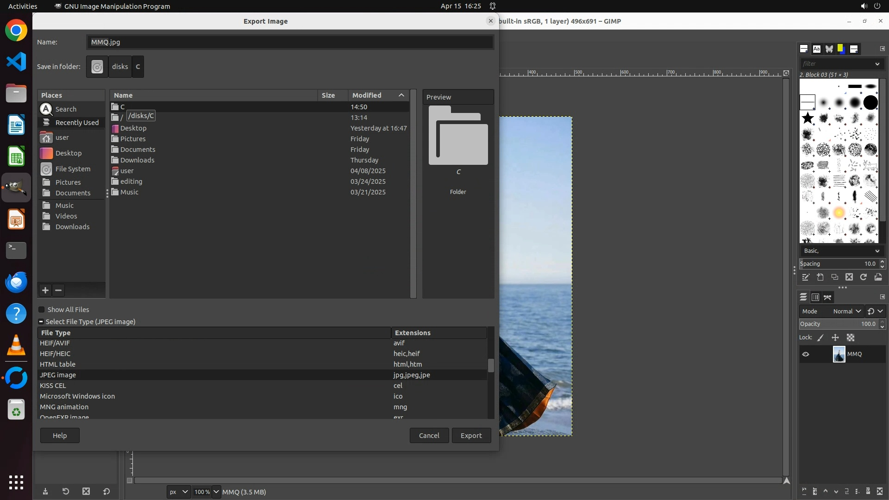Open Paths tab in layers dock
This screenshot has width=889, height=500.
pyautogui.click(x=828, y=297)
